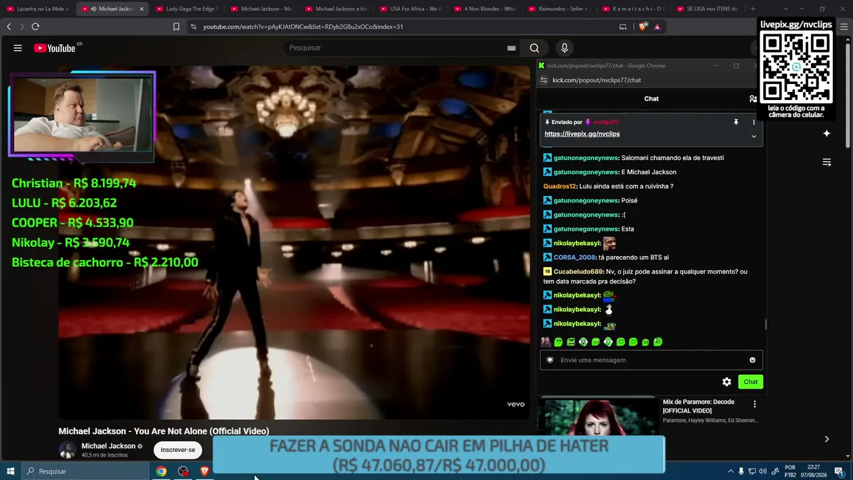Click the chat identity shield icon
The height and width of the screenshot is (480, 853).
point(550,360)
